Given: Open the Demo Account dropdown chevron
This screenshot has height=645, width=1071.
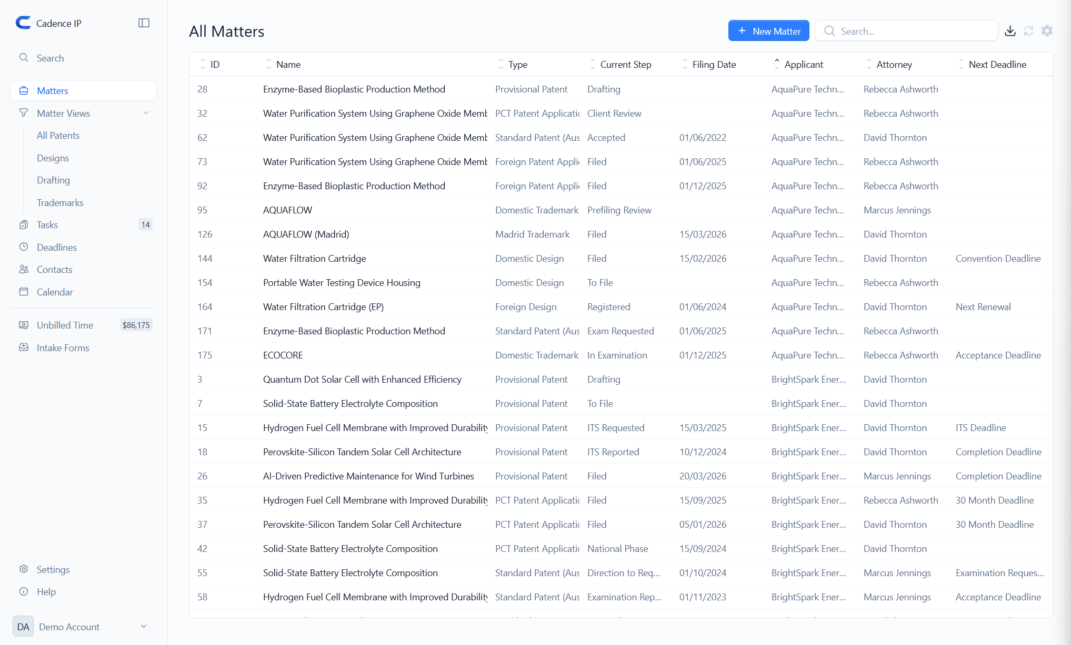Looking at the screenshot, I should (144, 627).
